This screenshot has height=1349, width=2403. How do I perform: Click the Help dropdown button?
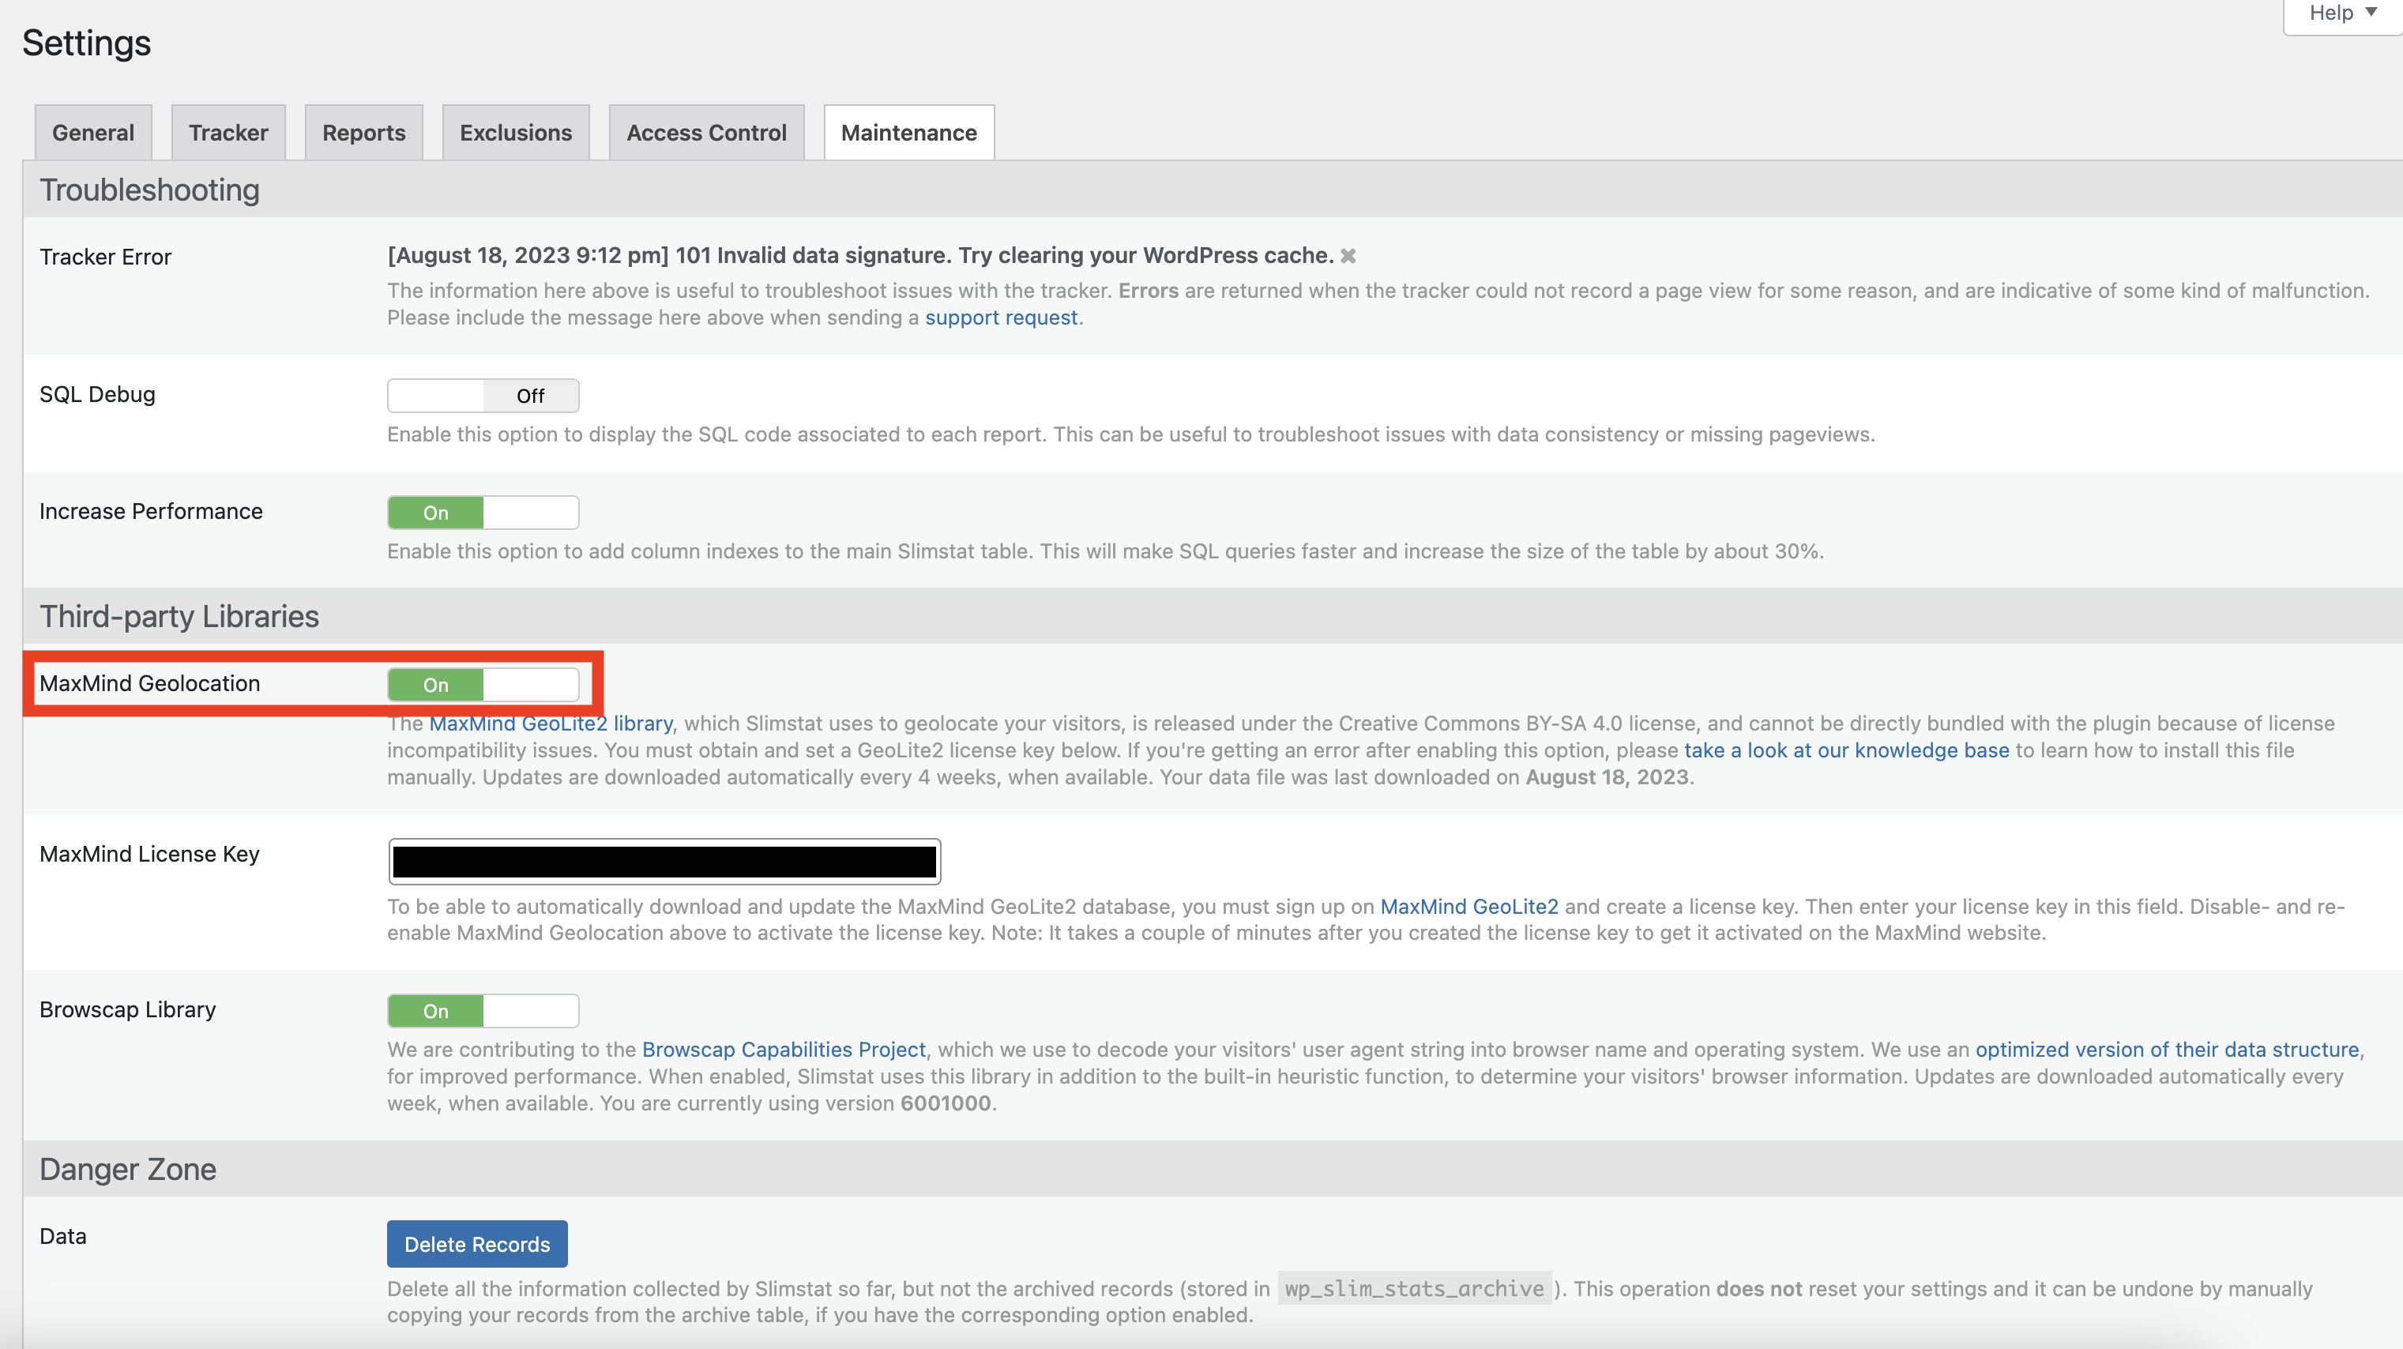click(2341, 12)
